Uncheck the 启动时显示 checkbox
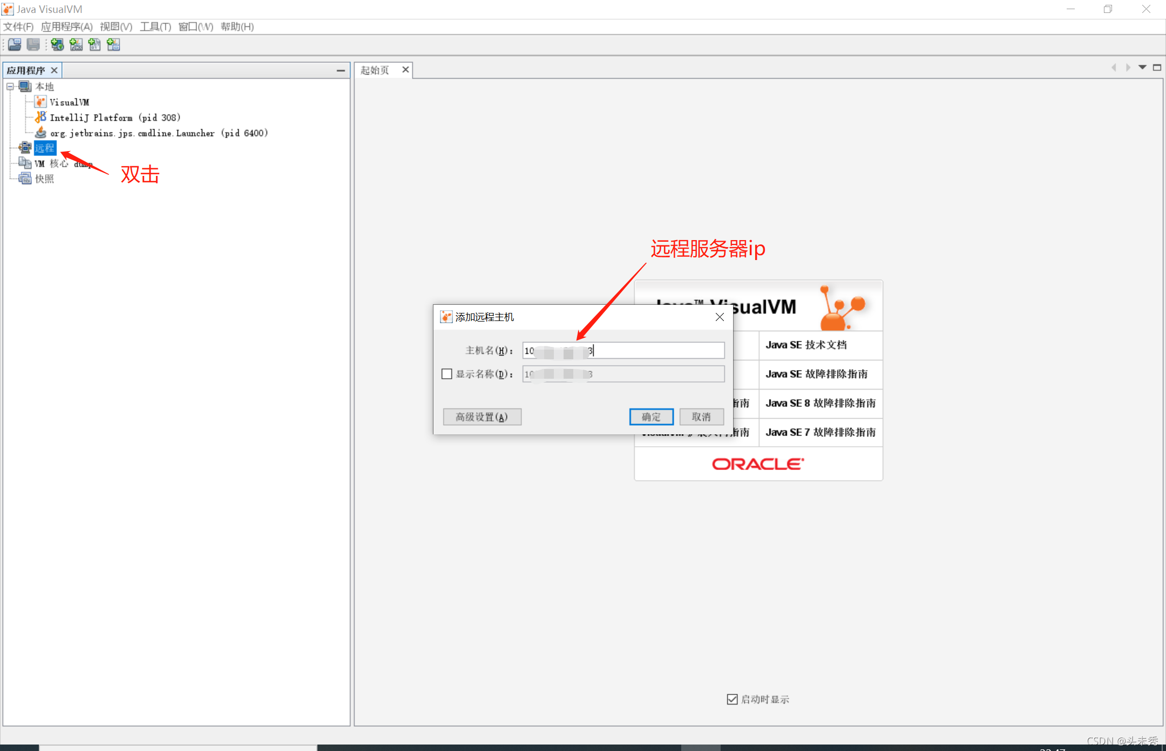Image resolution: width=1166 pixels, height=751 pixels. point(732,699)
